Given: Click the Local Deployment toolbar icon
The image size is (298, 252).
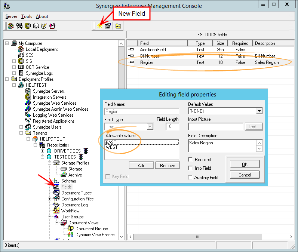Looking at the screenshot, I should click(x=11, y=26).
